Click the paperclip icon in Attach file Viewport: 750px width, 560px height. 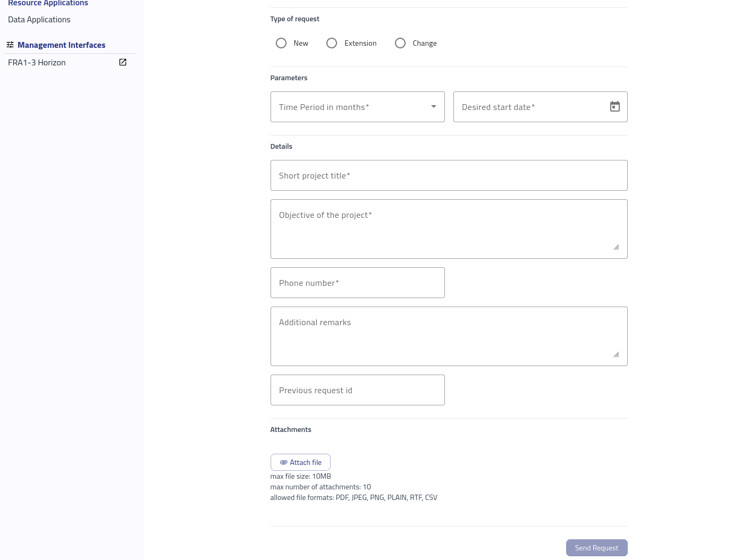(x=284, y=462)
